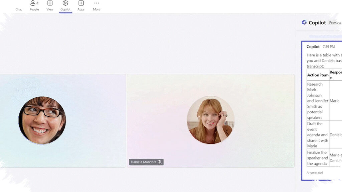Toggle the Copilot pane from toolbar
This screenshot has height=192, width=342.
click(65, 6)
